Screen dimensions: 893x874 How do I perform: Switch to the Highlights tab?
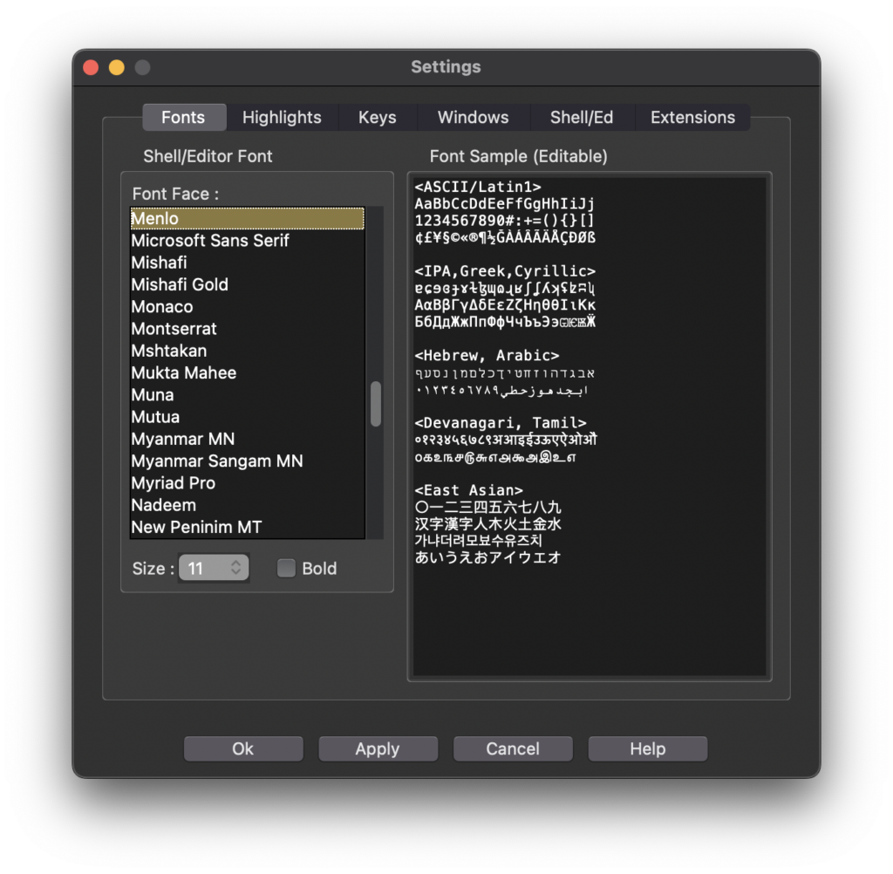click(x=282, y=117)
